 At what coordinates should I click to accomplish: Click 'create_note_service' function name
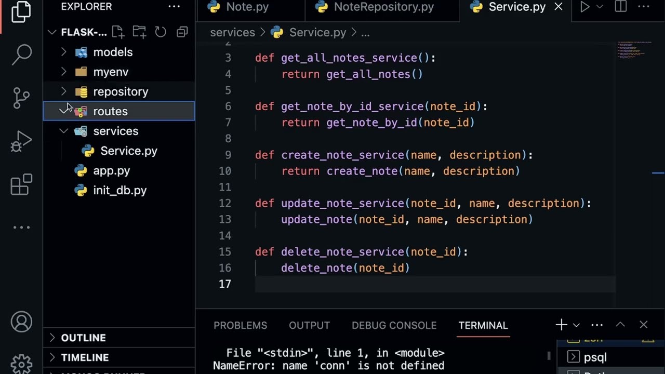click(x=342, y=155)
